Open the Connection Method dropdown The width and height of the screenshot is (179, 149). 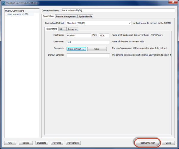point(129,23)
